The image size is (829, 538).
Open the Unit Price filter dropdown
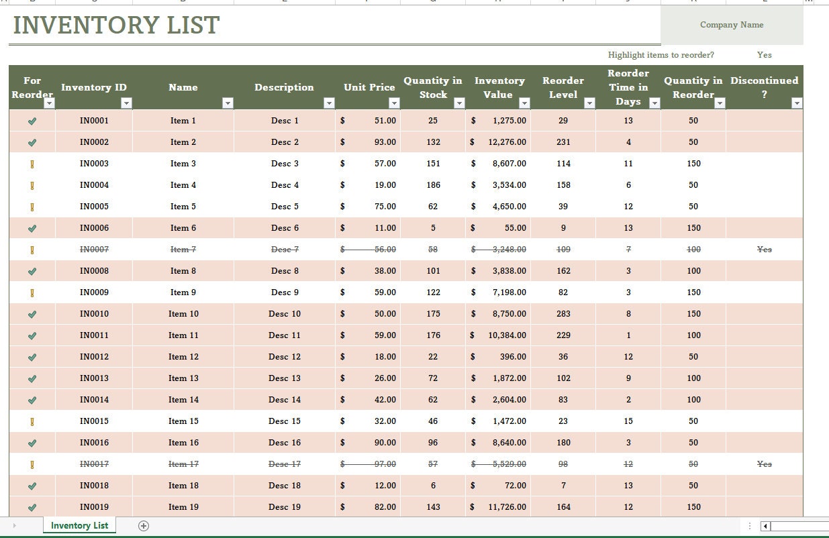[394, 103]
